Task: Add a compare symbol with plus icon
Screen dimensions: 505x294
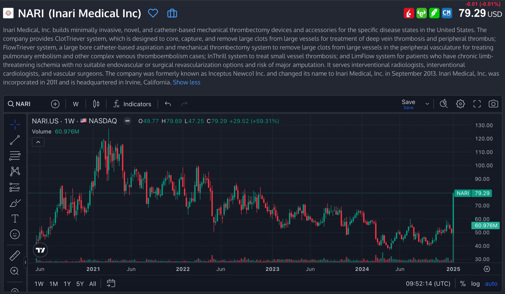Action: click(x=55, y=104)
